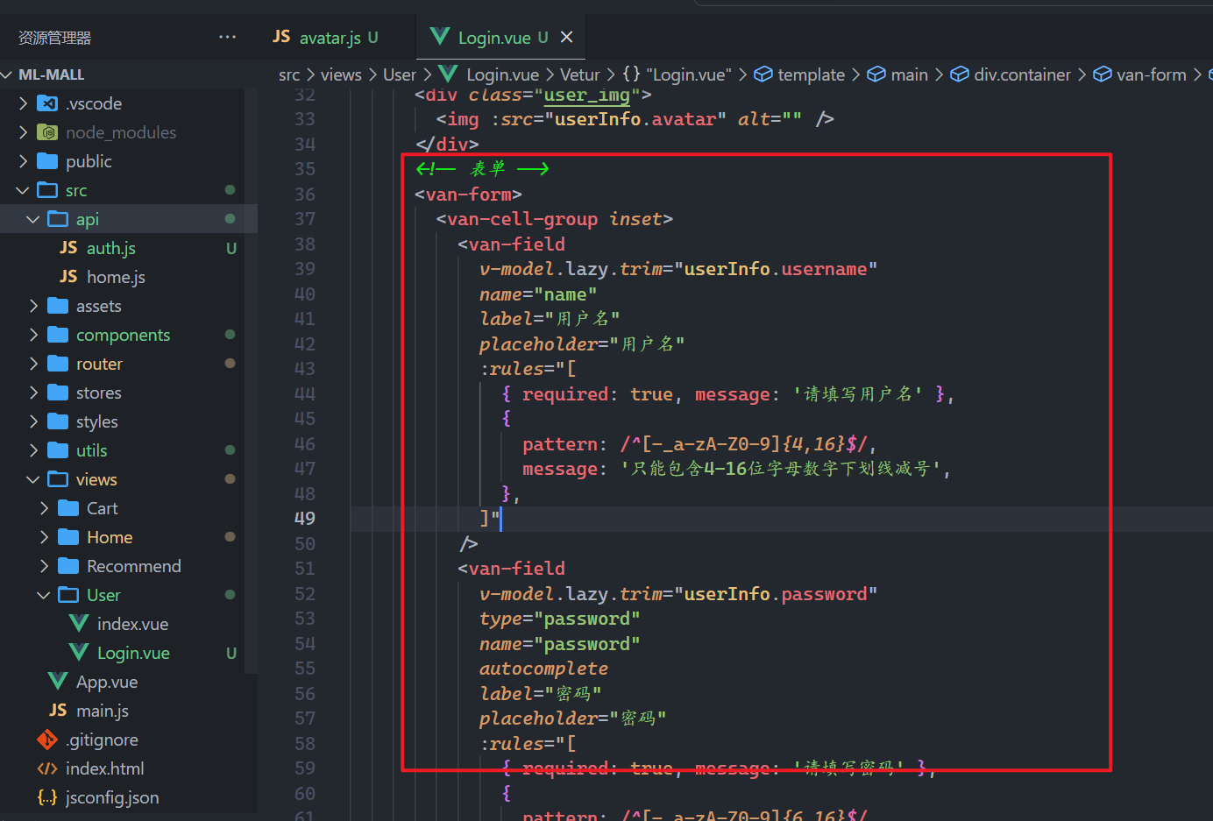Click the HTML icon beside index.html
The width and height of the screenshot is (1213, 821).
47,768
